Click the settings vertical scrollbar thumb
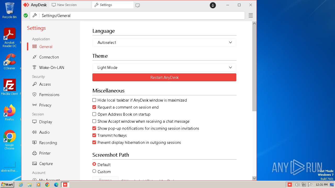The image size is (335, 188). tap(254, 68)
